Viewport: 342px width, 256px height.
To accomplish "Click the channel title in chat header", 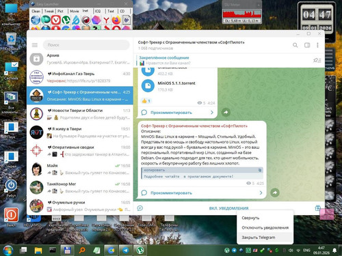I will (x=191, y=42).
